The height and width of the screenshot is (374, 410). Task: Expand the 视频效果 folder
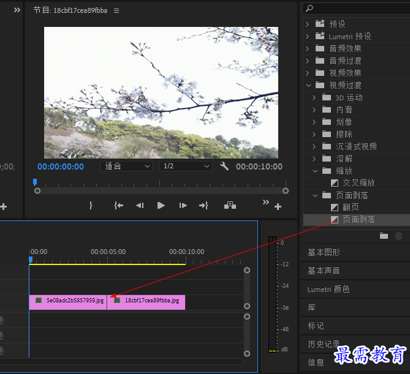coord(308,73)
